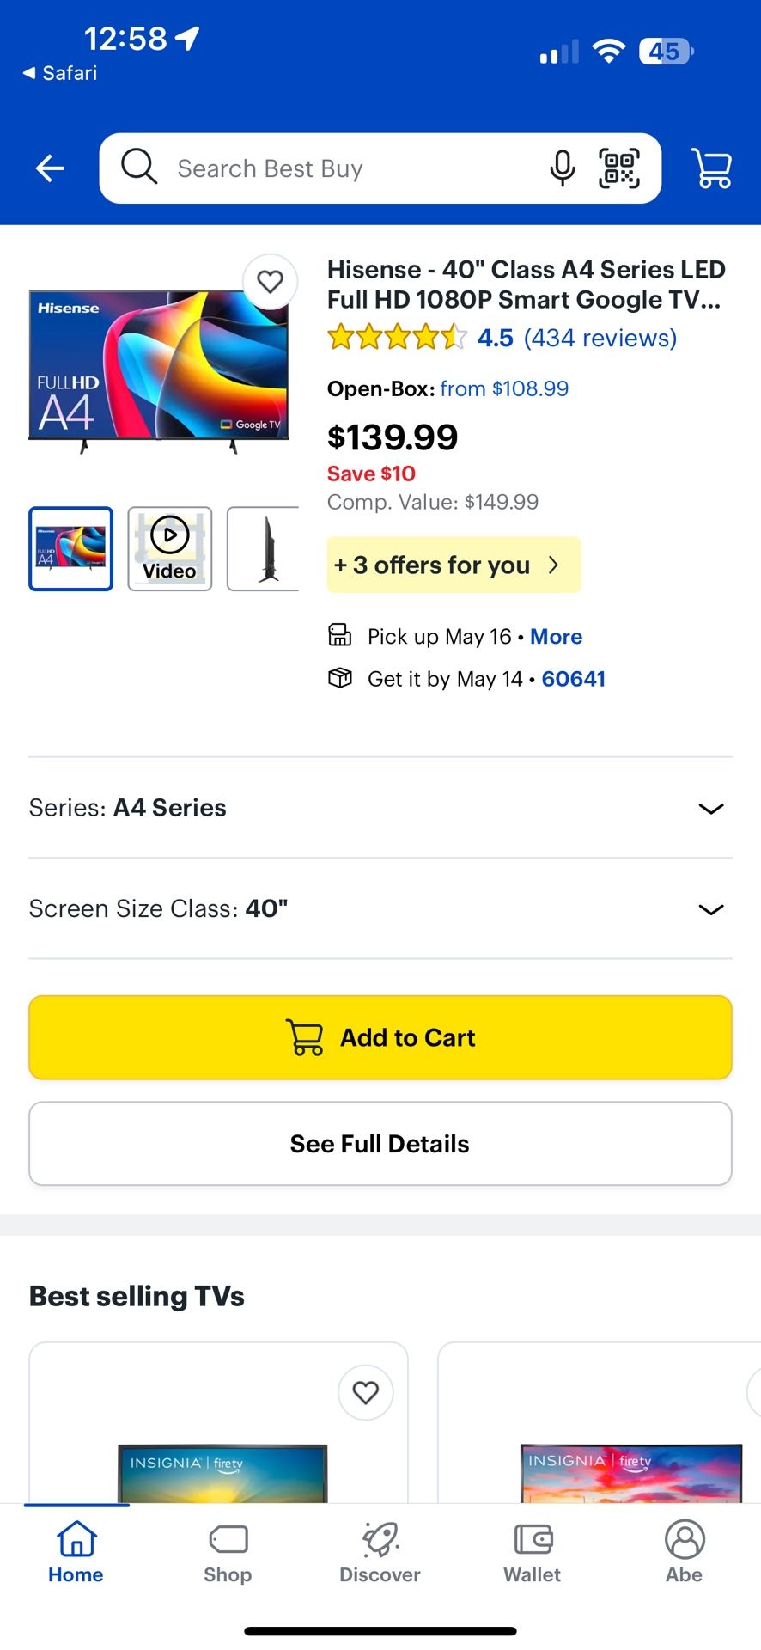
Task: Open the shopping cart icon
Action: pyautogui.click(x=711, y=168)
